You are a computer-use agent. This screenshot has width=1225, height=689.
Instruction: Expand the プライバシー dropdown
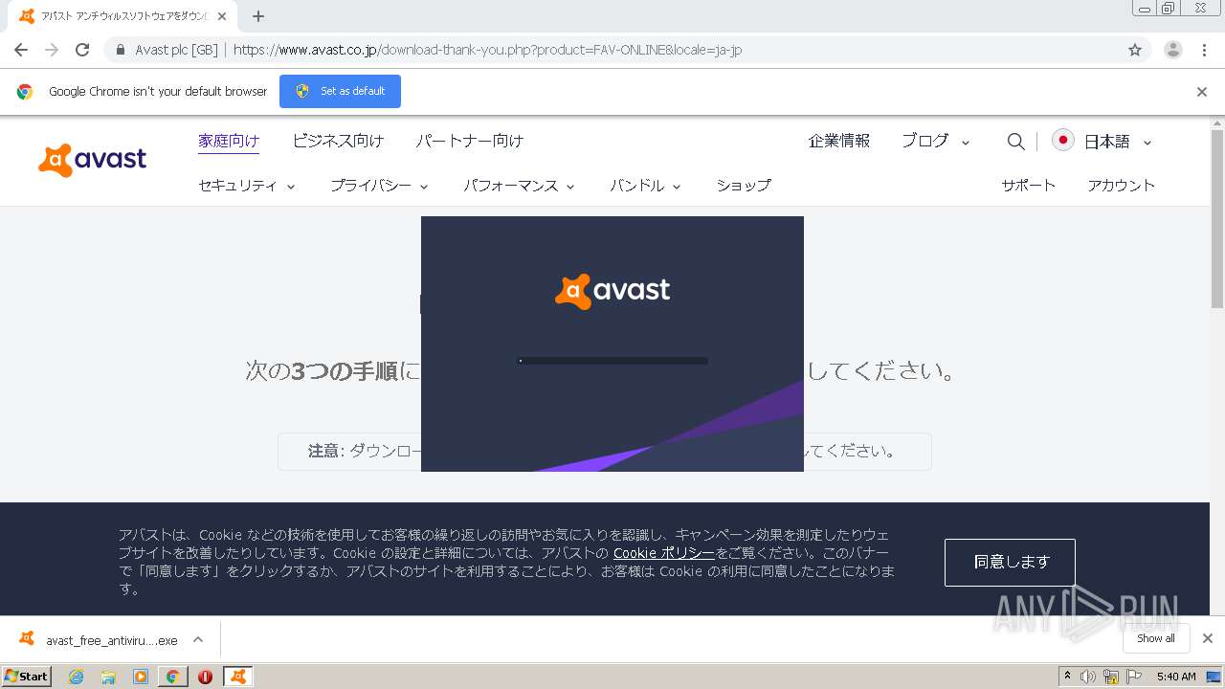380,186
